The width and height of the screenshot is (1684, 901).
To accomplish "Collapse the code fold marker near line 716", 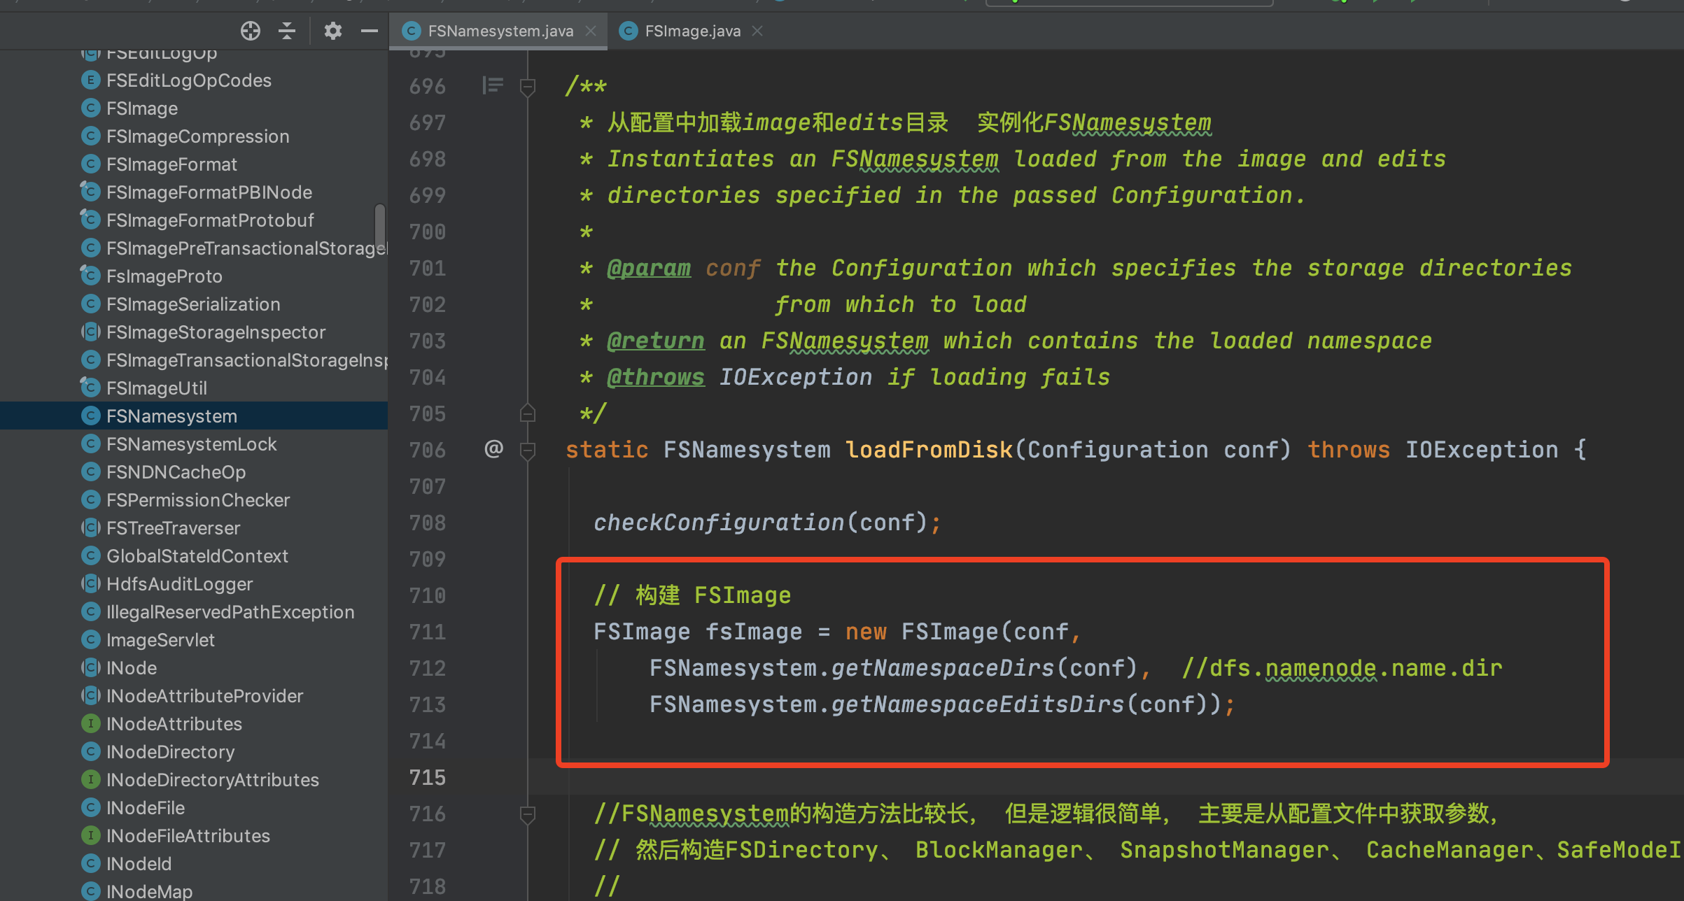I will click(527, 814).
